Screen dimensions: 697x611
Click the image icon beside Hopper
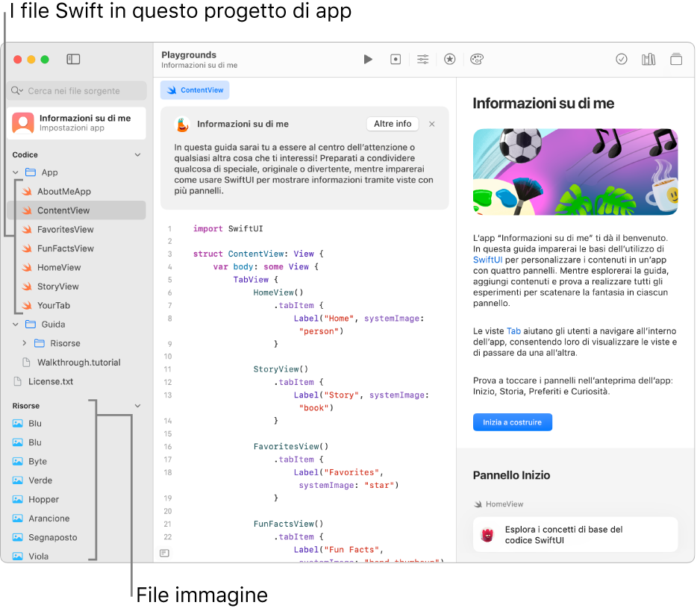point(18,499)
